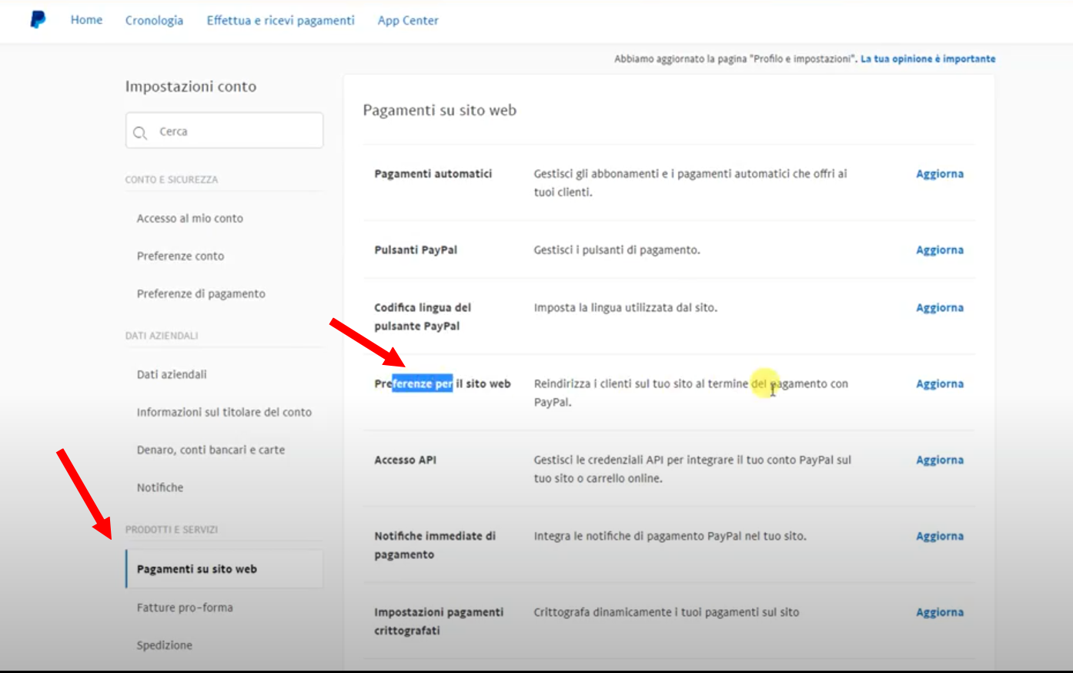Open Denaro, conti bancari e carte
Viewport: 1073px width, 673px height.
[x=211, y=450]
